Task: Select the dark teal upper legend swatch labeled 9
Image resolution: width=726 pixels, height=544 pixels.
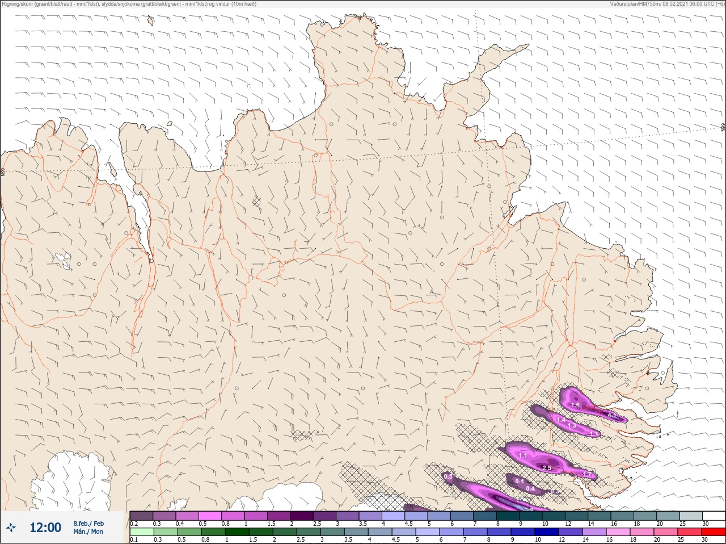Action: point(531,516)
